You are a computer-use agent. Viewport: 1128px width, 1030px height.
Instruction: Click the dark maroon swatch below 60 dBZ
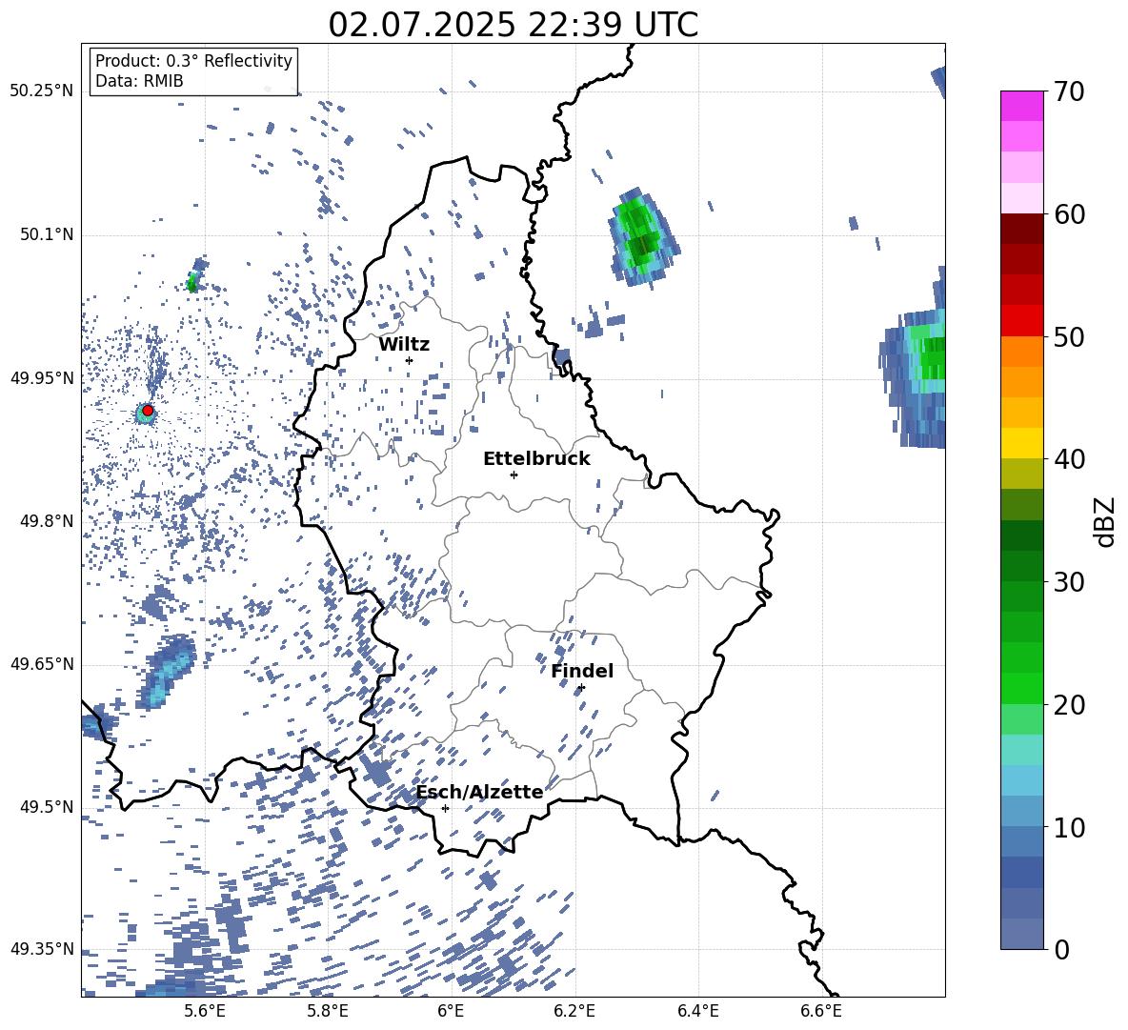pos(1021,230)
